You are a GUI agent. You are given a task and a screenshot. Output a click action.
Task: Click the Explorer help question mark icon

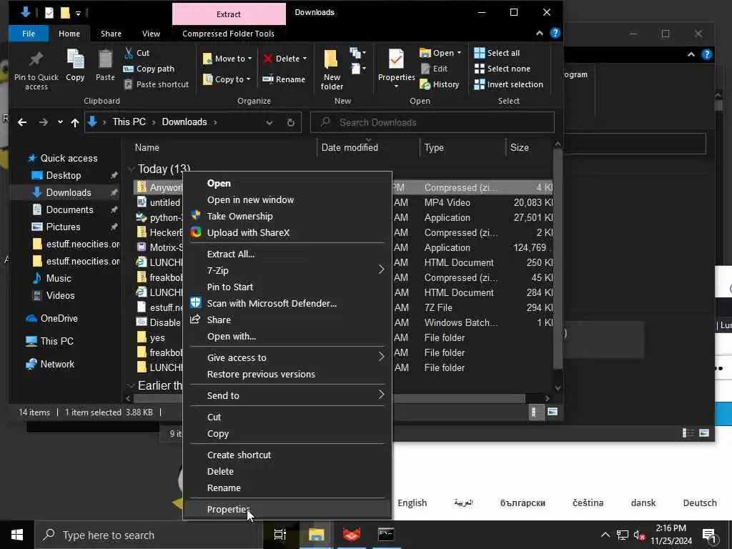coord(555,33)
